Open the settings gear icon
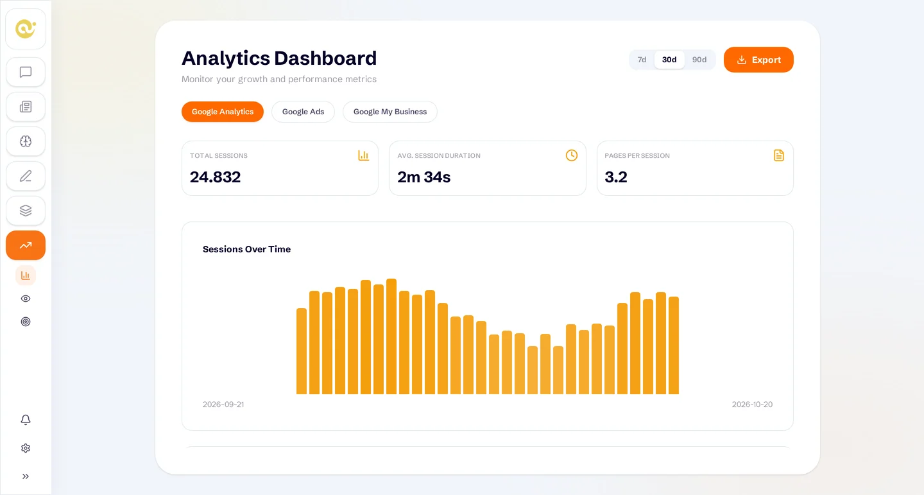The image size is (924, 495). click(x=26, y=448)
